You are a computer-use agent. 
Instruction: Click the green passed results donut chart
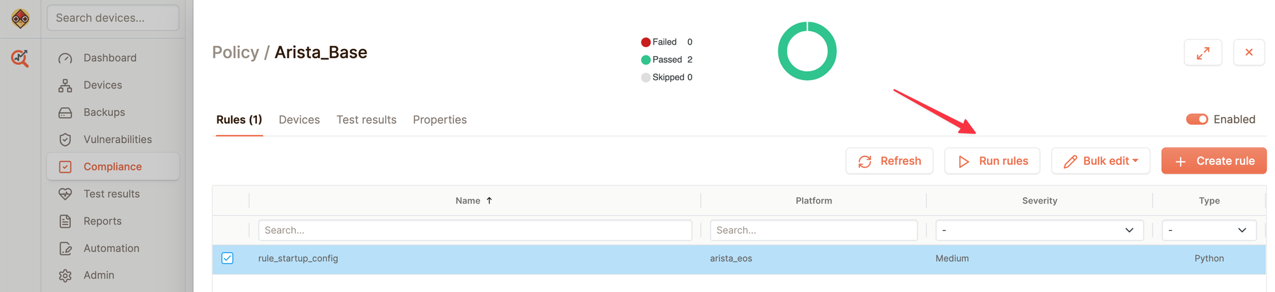point(807,52)
